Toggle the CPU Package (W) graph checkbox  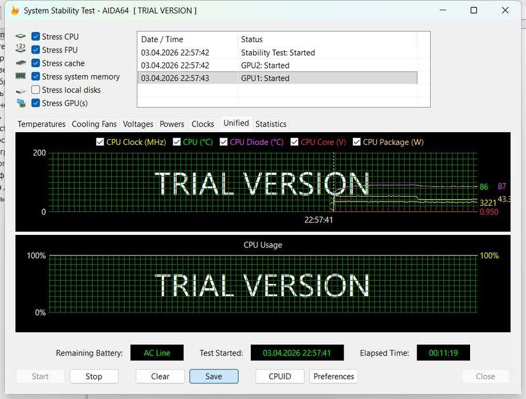[357, 142]
